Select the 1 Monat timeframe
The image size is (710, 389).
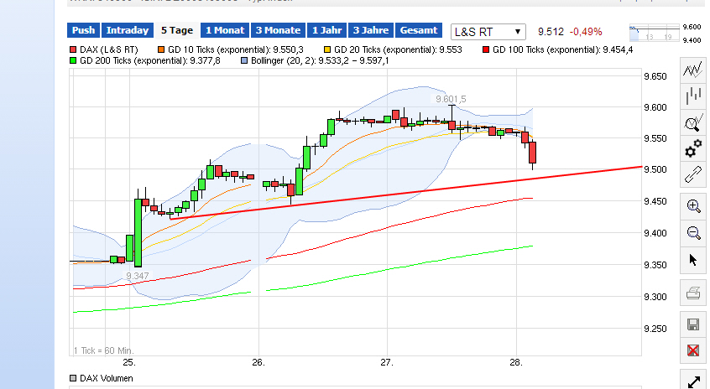tap(225, 30)
